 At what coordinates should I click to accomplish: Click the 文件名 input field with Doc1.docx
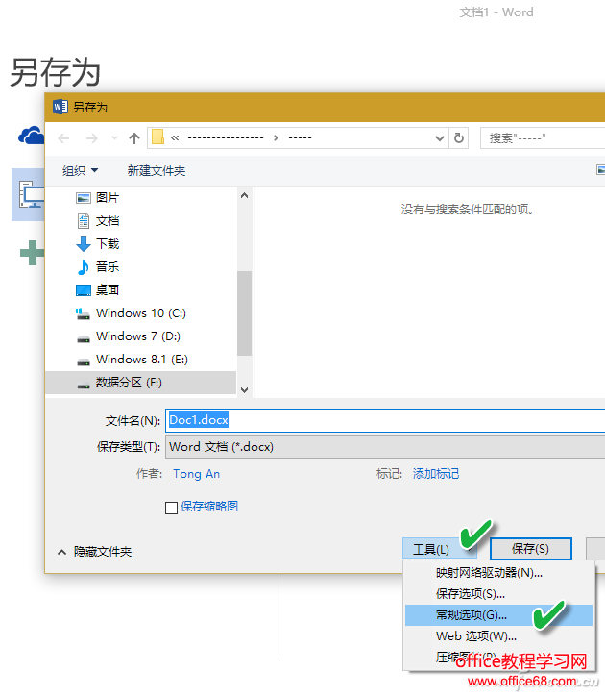(x=385, y=420)
